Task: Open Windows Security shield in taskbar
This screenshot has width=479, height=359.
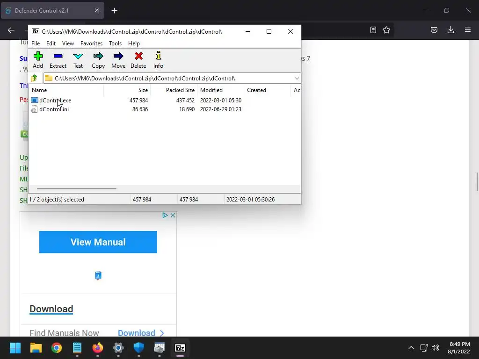Action: pos(138,348)
